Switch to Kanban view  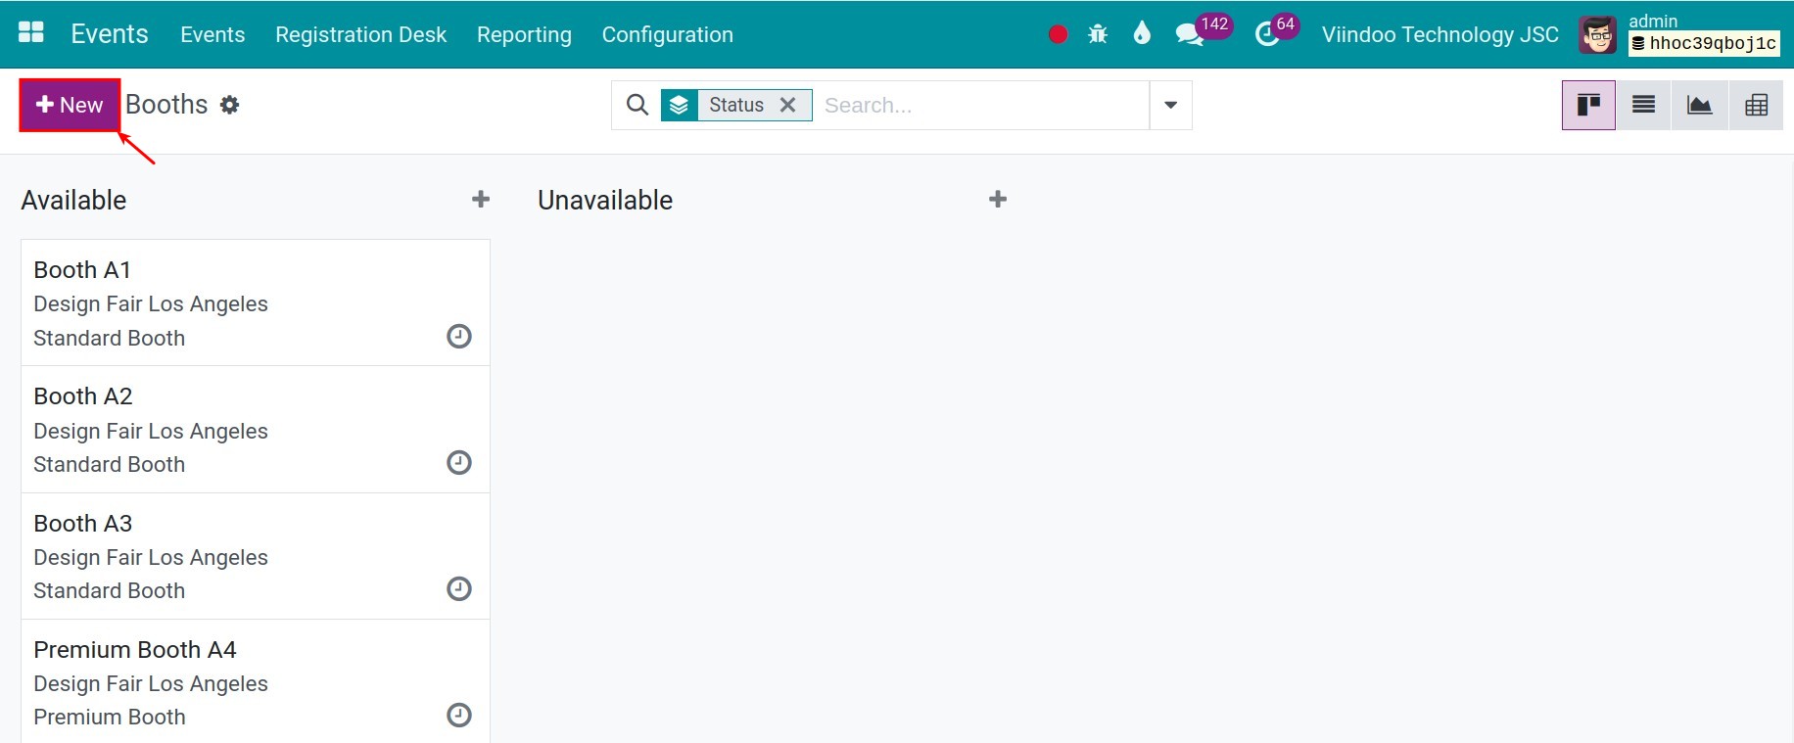coord(1588,105)
